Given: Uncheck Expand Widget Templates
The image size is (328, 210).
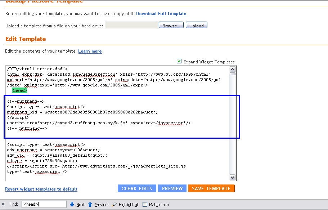Looking at the screenshot, I should (x=179, y=61).
